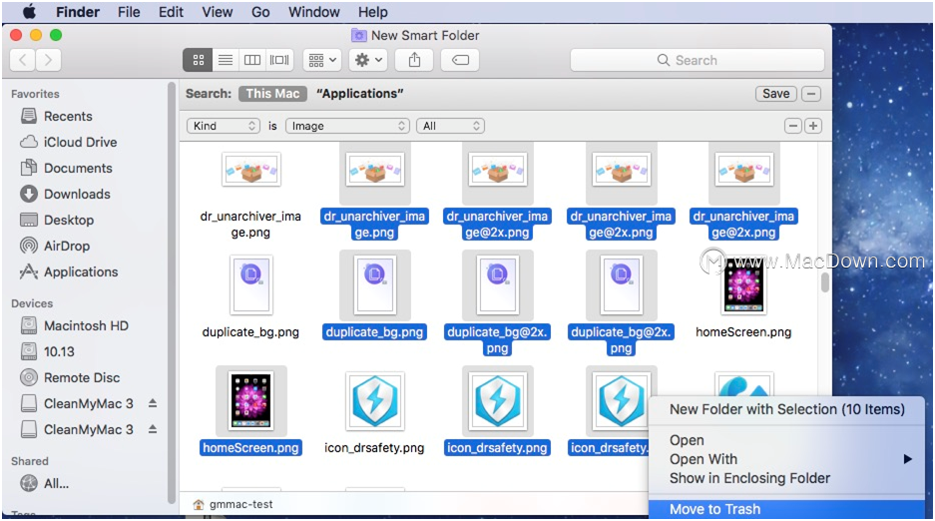This screenshot has height=521, width=935.
Task: Save the smart folder search
Action: [775, 94]
